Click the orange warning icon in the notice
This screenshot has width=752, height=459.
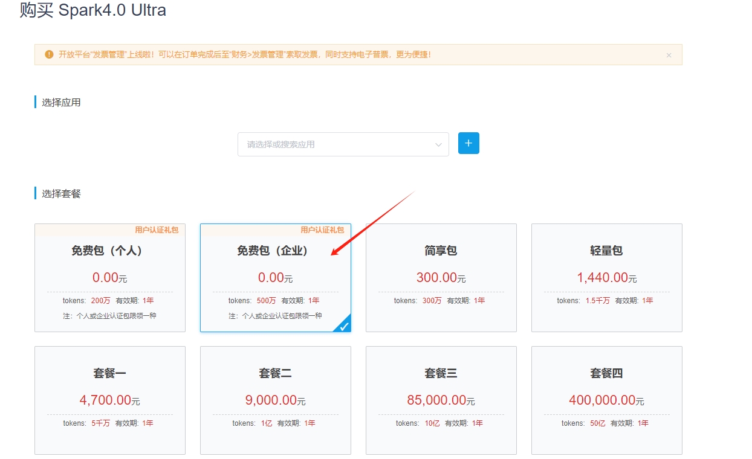click(x=50, y=54)
